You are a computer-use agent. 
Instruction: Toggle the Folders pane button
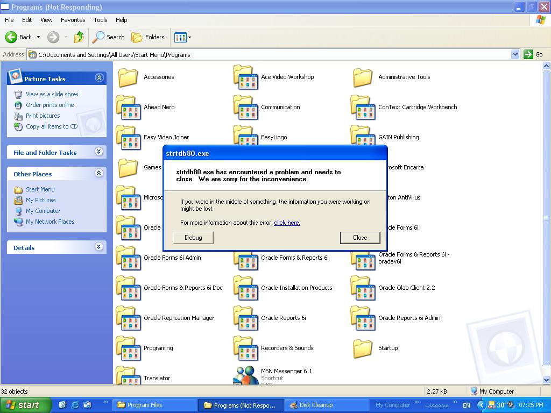point(148,37)
